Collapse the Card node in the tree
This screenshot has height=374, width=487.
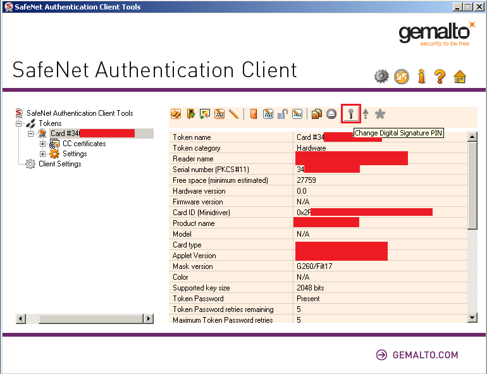pyautogui.click(x=31, y=134)
